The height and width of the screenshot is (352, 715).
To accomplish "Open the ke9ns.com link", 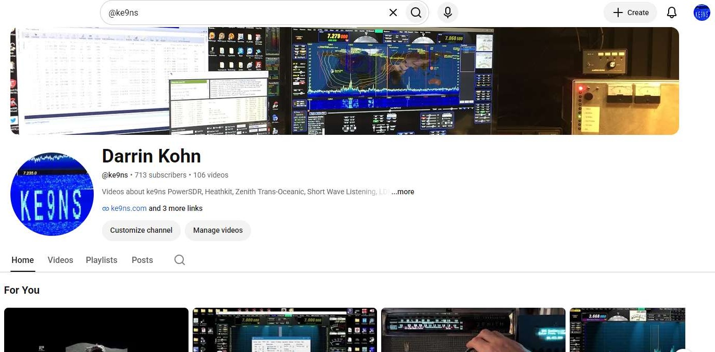I will tap(129, 208).
